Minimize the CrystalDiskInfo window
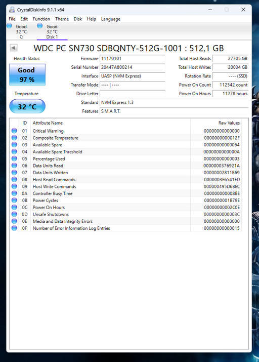The width and height of the screenshot is (259, 362). 210,10
